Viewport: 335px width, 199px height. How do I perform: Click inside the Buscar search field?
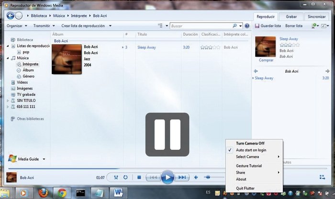pyautogui.click(x=201, y=26)
